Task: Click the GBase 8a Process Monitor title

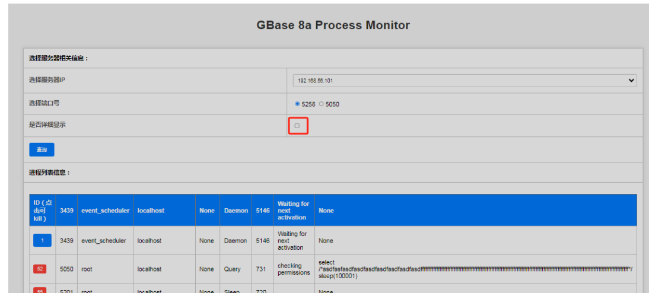Action: (x=333, y=26)
